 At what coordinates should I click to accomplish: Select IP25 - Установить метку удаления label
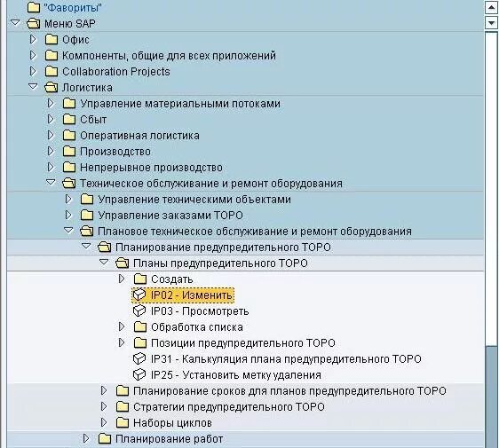pos(236,375)
